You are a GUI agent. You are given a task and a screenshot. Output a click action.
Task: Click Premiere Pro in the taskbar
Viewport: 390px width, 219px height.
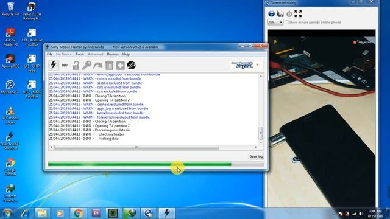[96, 213]
